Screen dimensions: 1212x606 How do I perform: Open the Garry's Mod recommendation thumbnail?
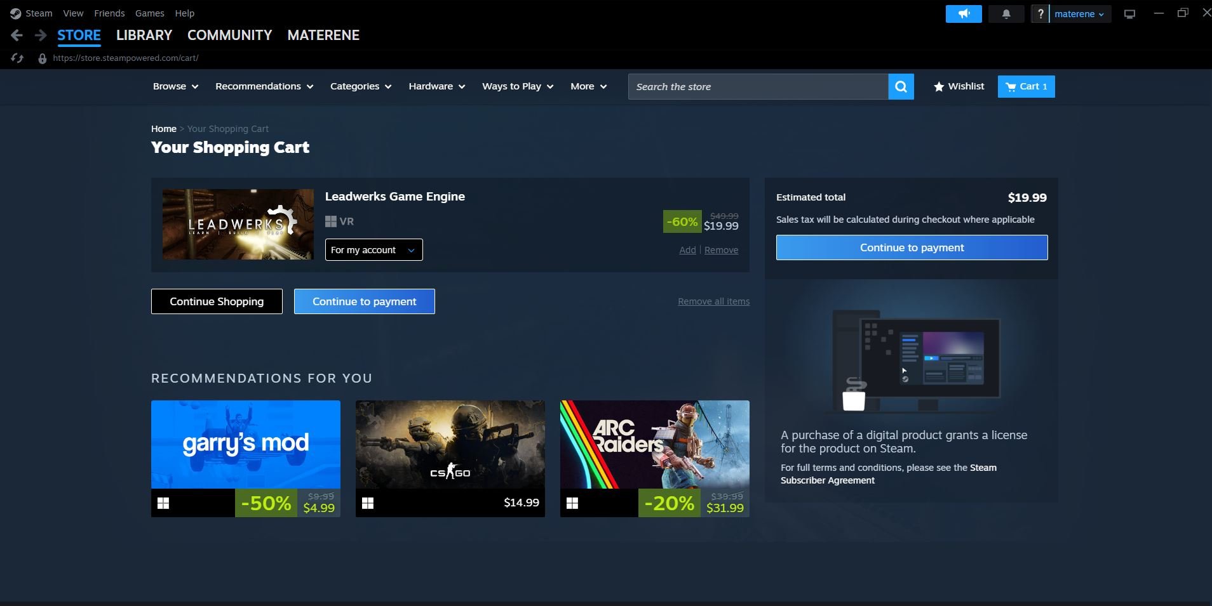tap(246, 444)
